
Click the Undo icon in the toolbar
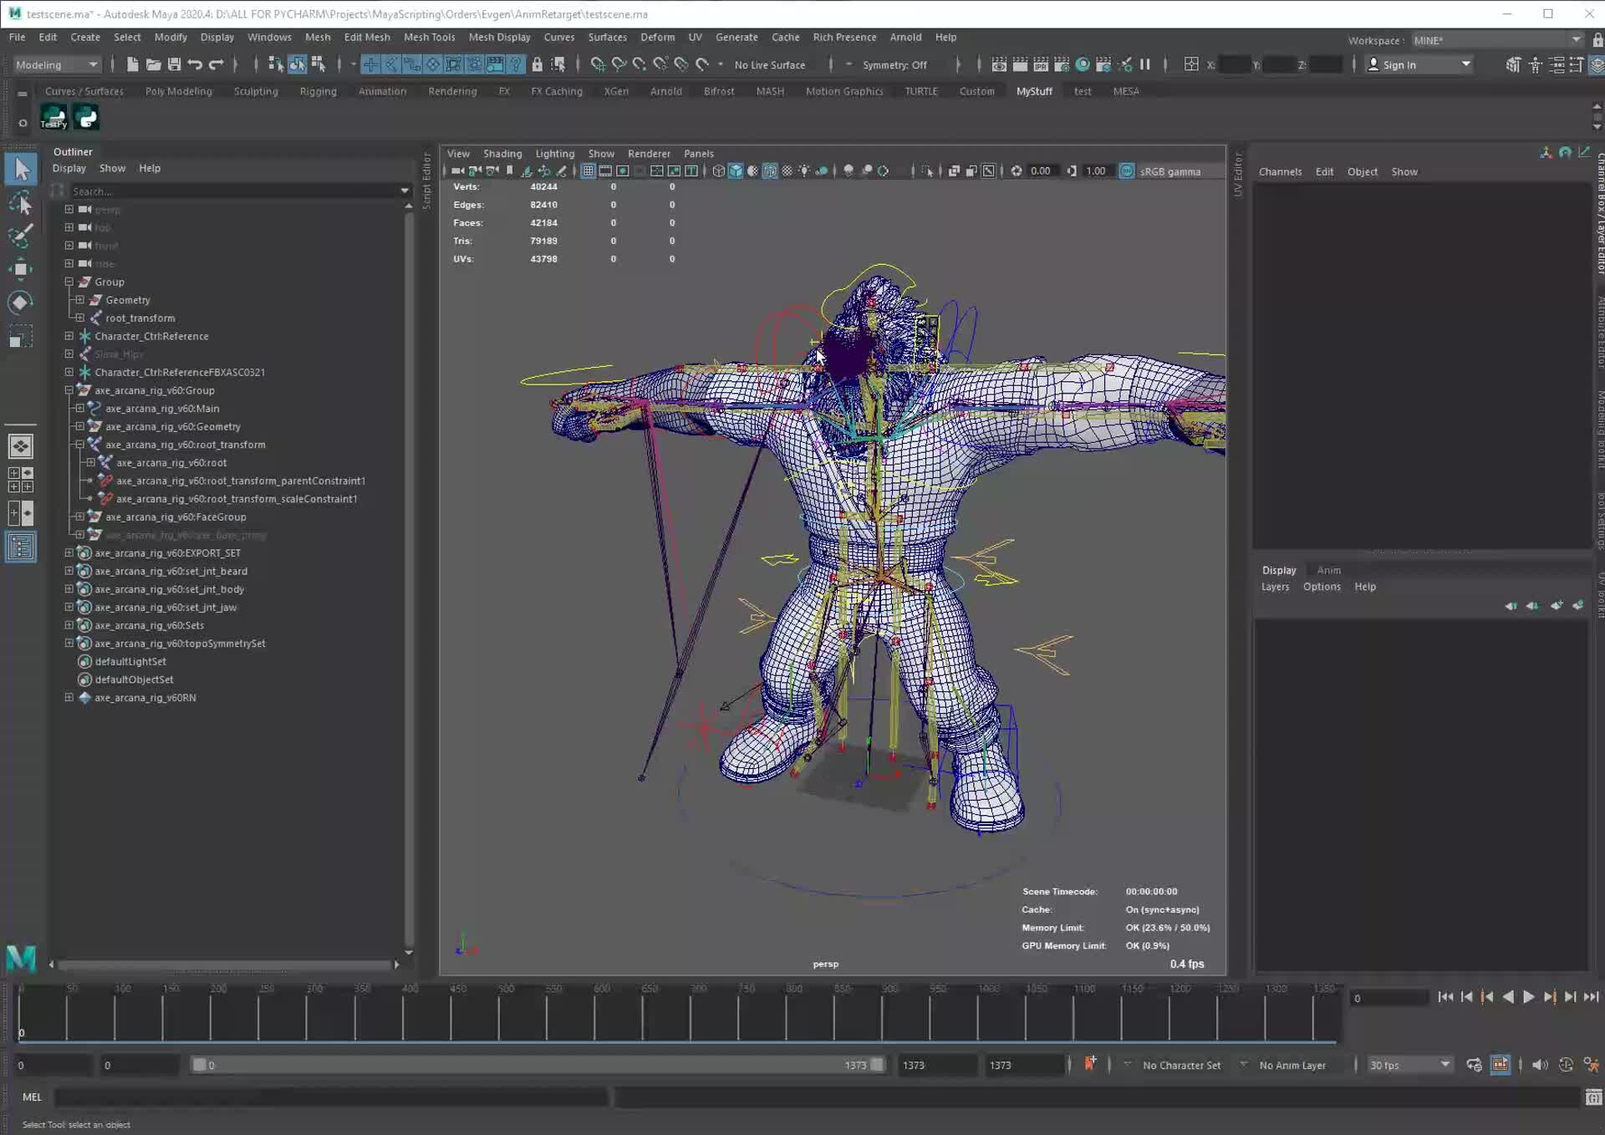[195, 64]
